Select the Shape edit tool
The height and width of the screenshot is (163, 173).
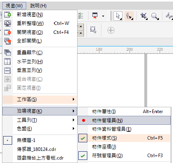click(x=129, y=16)
